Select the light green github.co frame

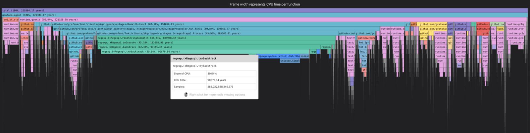pyautogui.click(x=497, y=24)
